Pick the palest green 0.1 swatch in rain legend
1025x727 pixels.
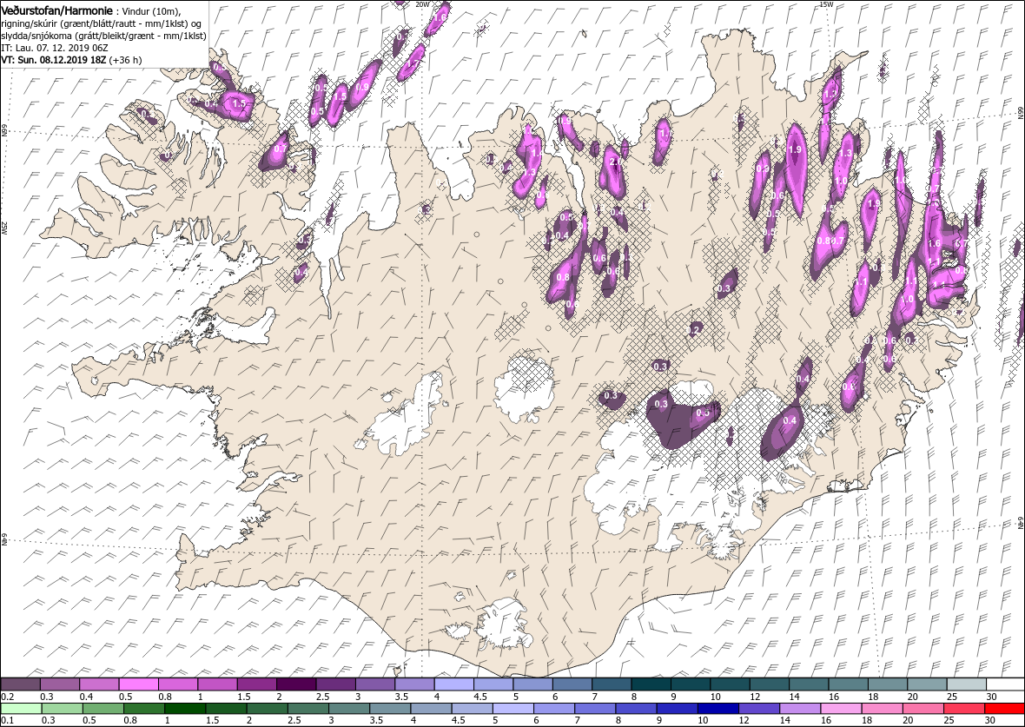(20, 709)
